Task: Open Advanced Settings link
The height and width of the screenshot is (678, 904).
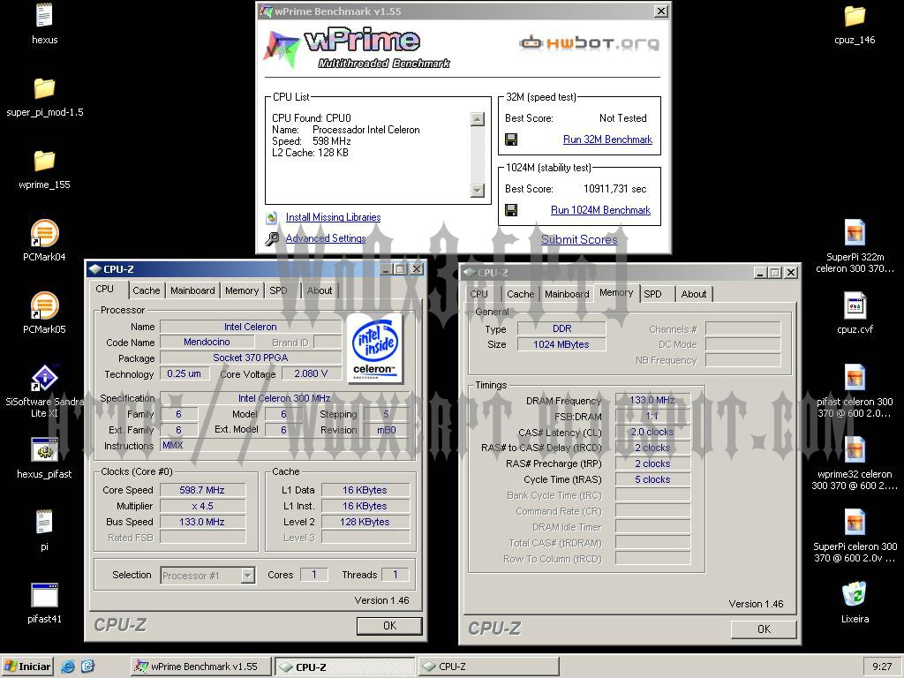Action: tap(325, 238)
